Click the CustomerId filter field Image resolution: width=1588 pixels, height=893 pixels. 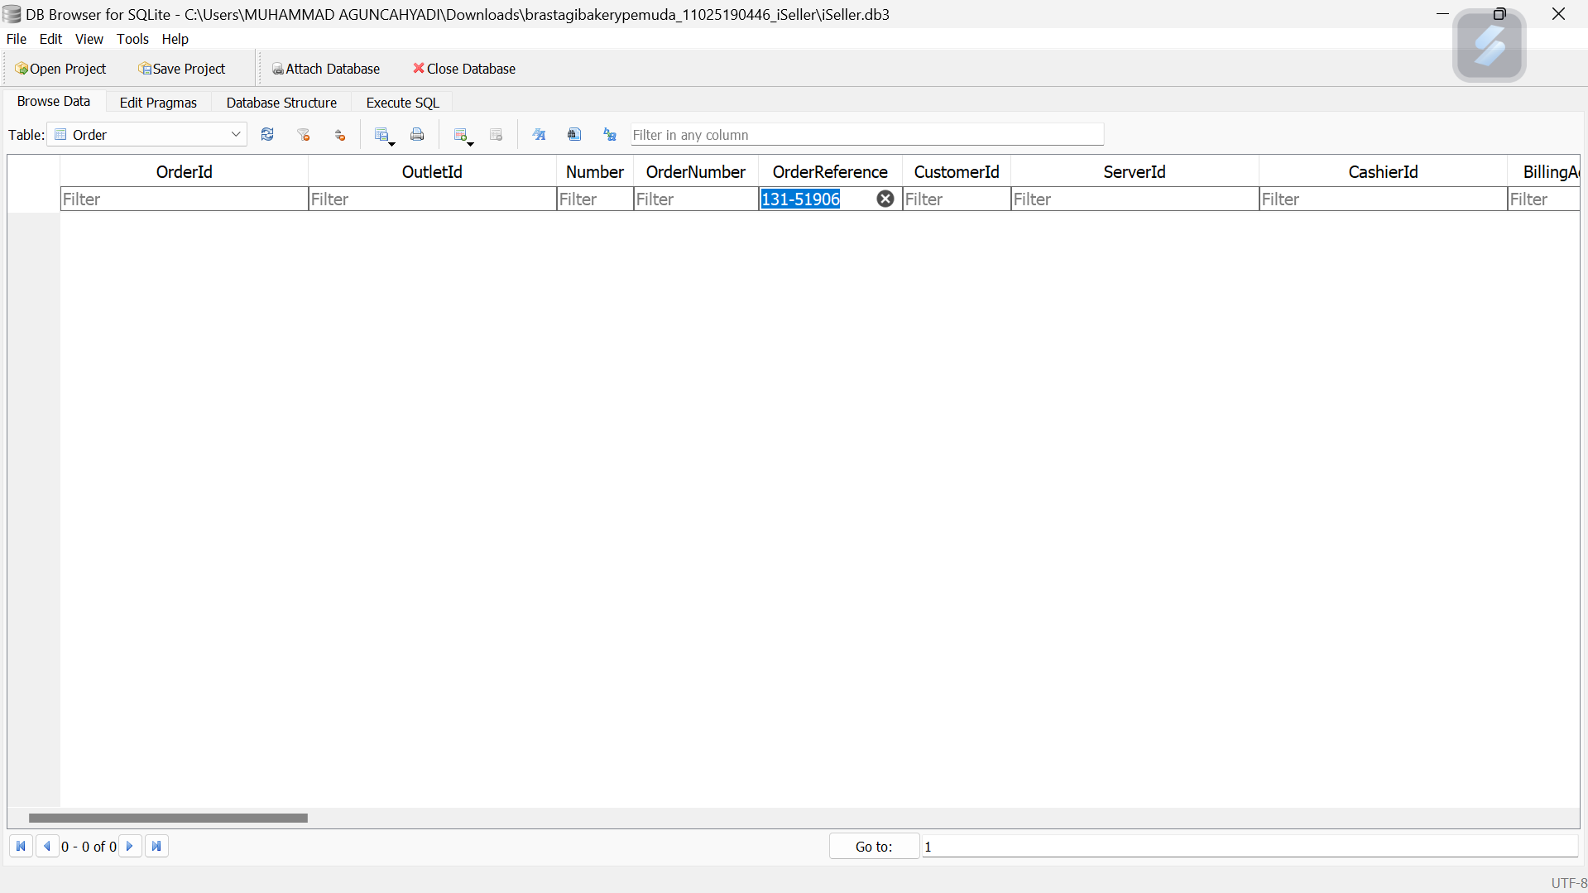pos(957,199)
